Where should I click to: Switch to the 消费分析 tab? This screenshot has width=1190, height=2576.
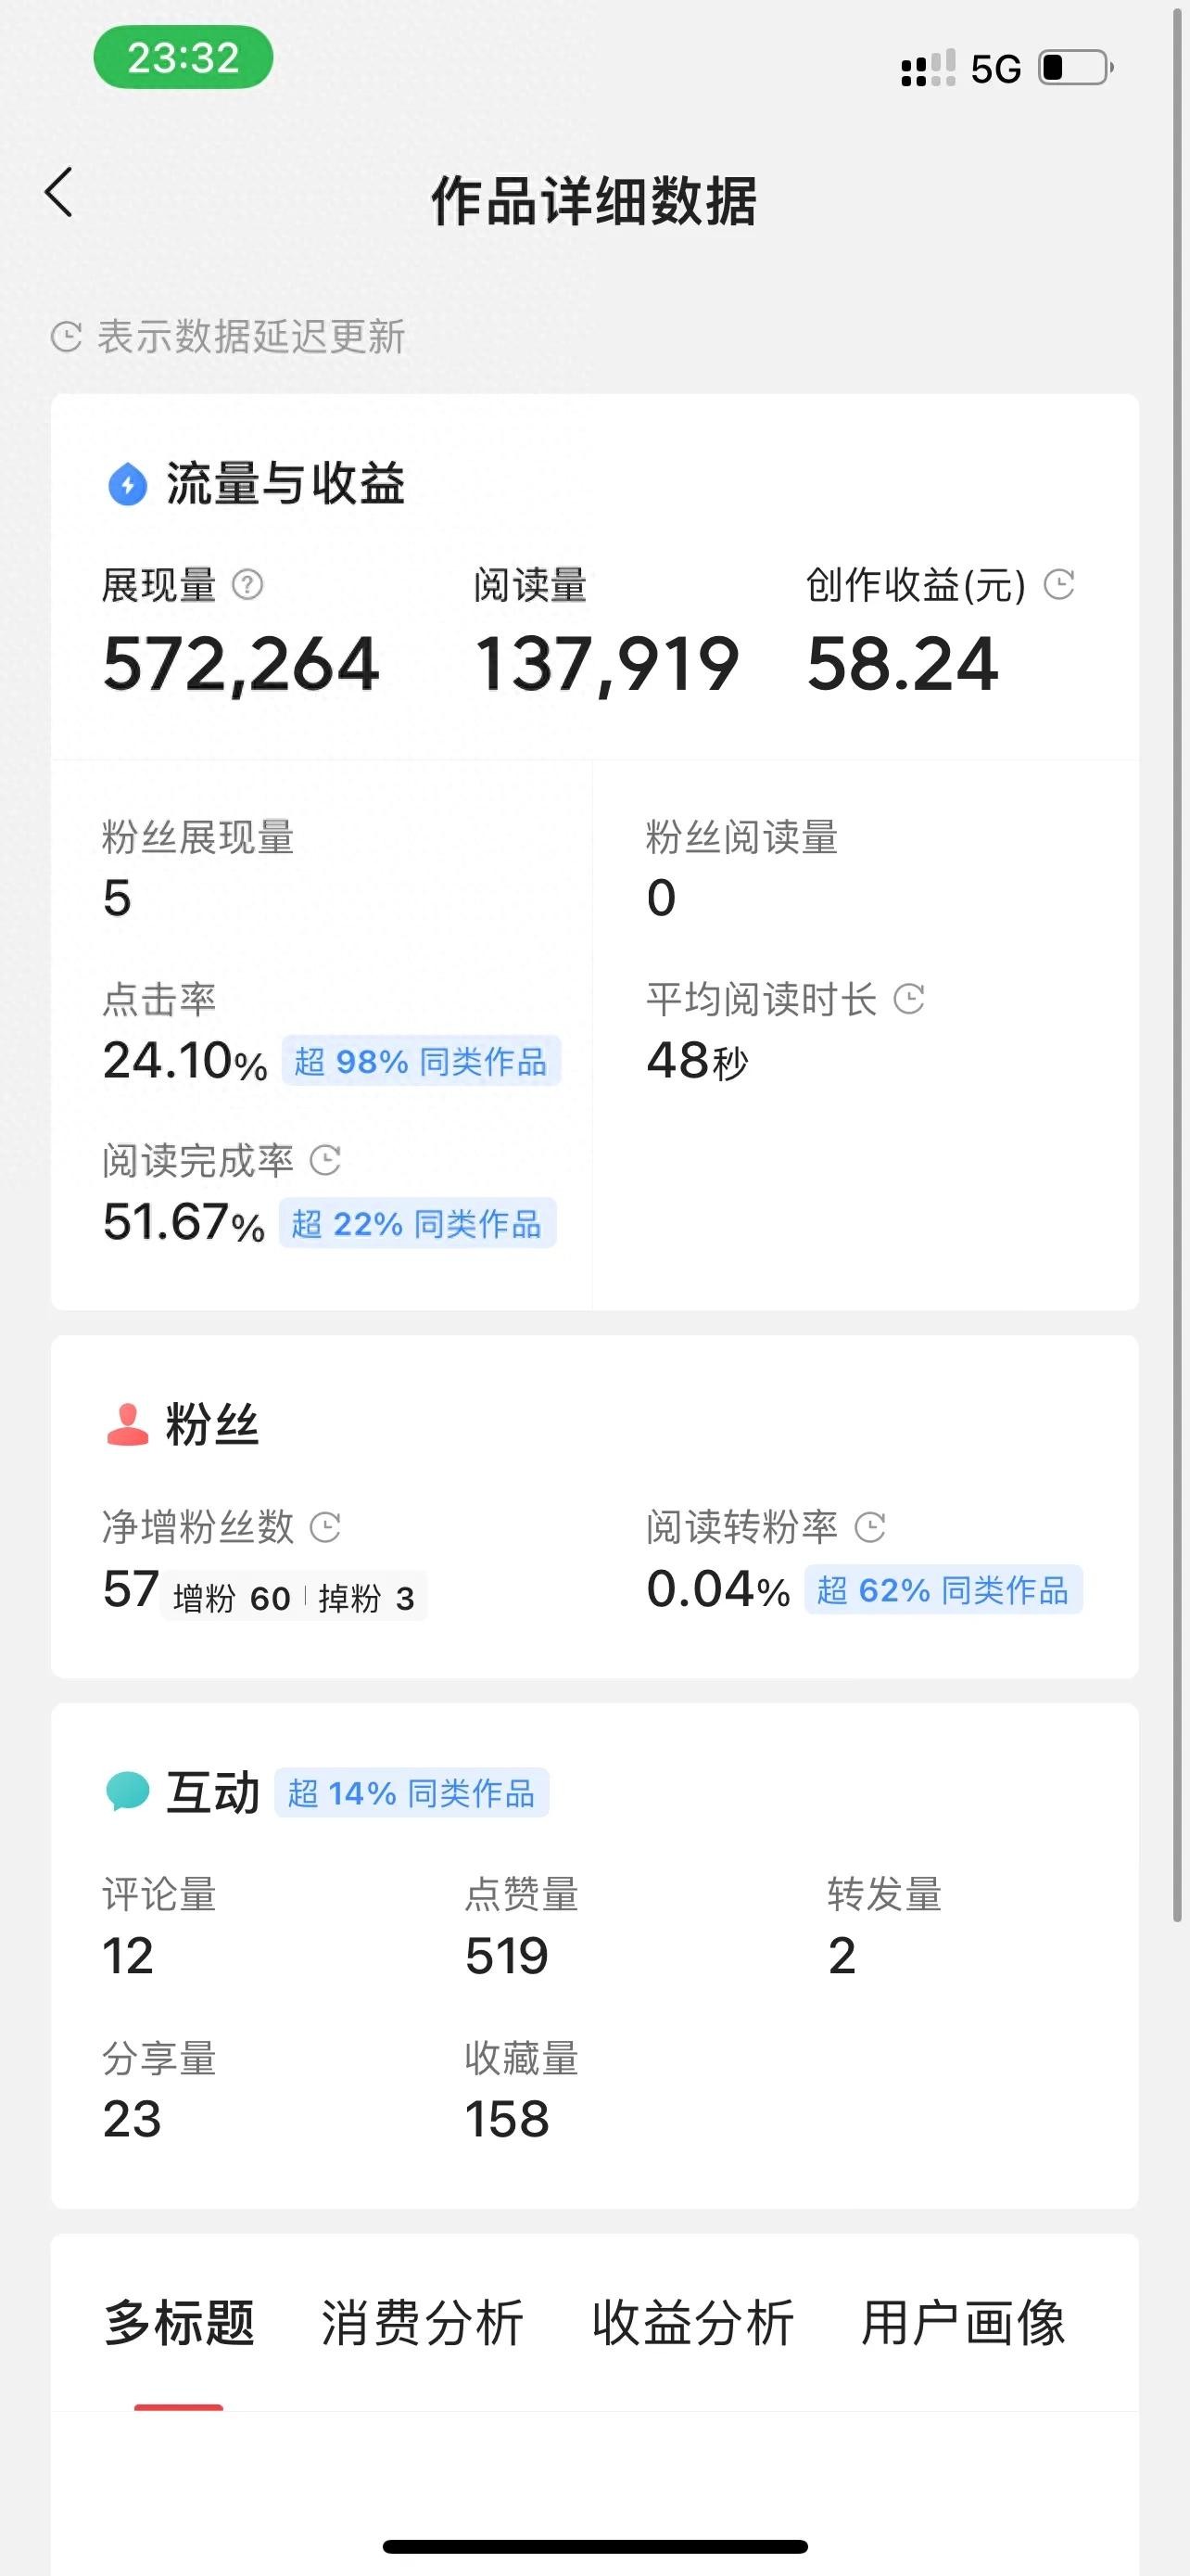pos(422,2323)
